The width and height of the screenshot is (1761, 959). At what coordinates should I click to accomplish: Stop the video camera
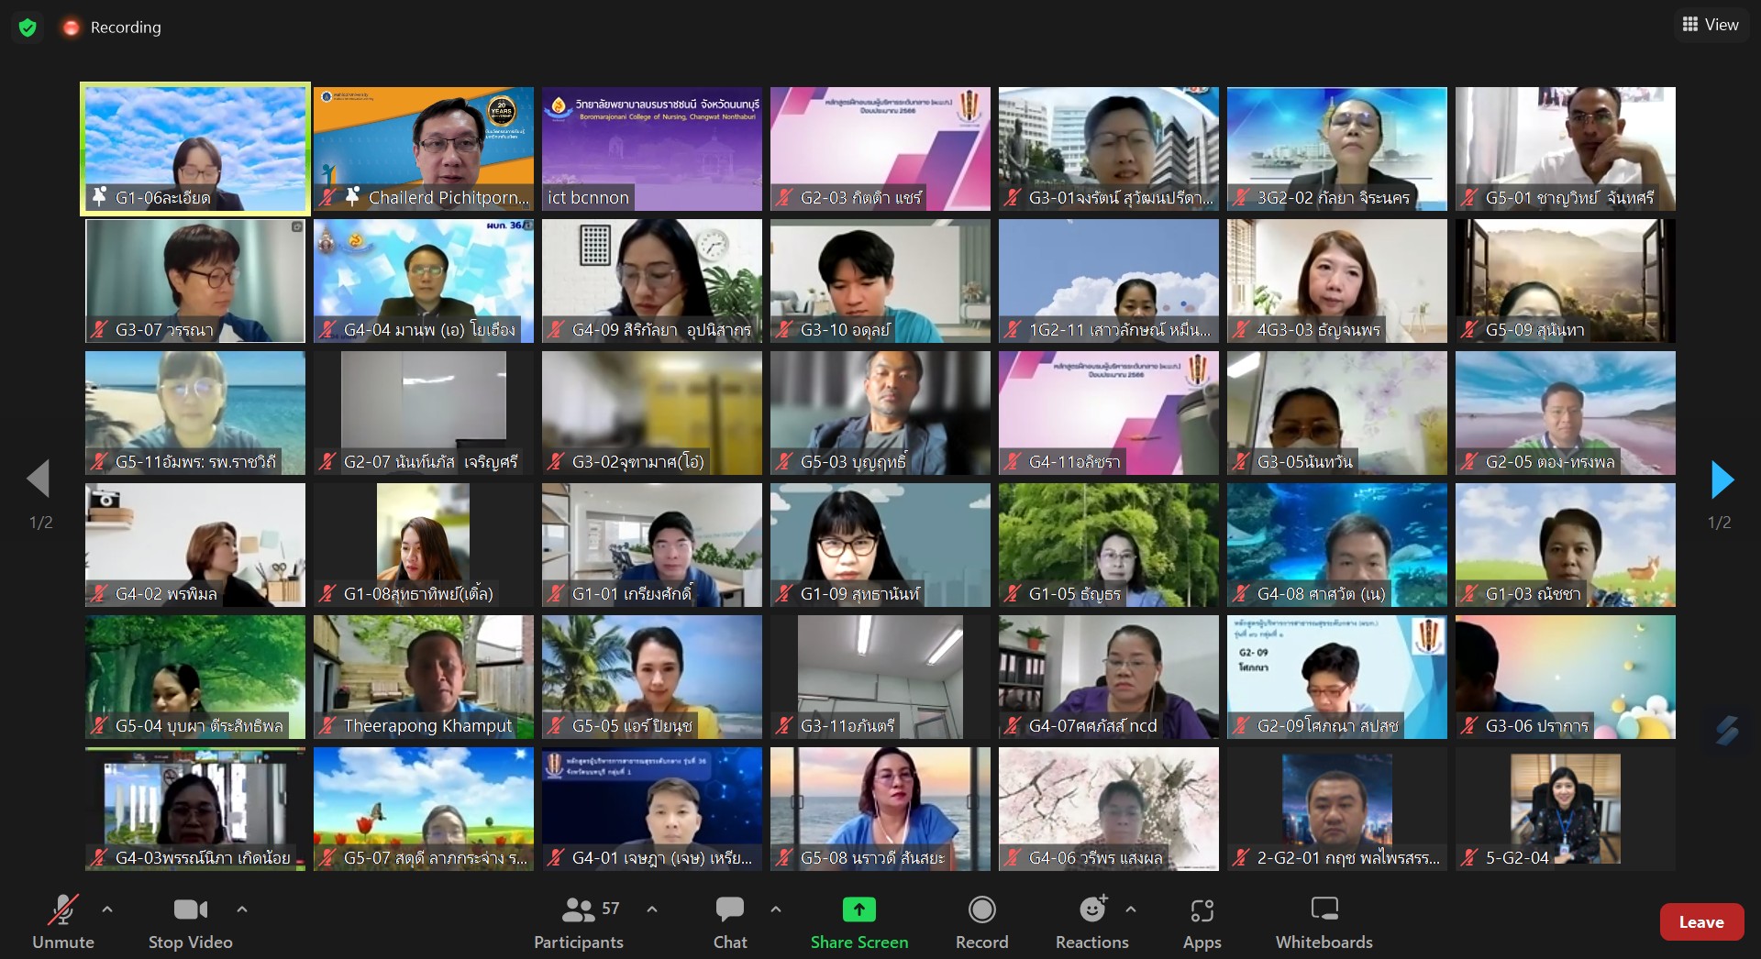190,910
